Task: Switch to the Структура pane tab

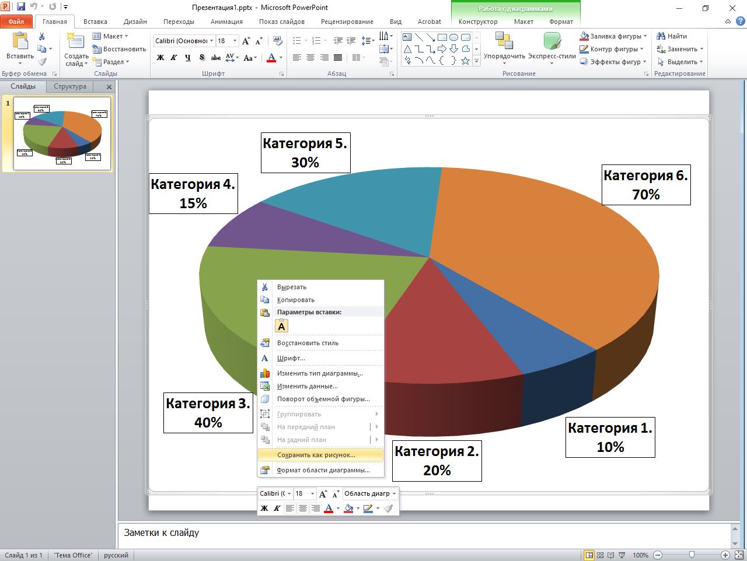Action: pos(70,86)
